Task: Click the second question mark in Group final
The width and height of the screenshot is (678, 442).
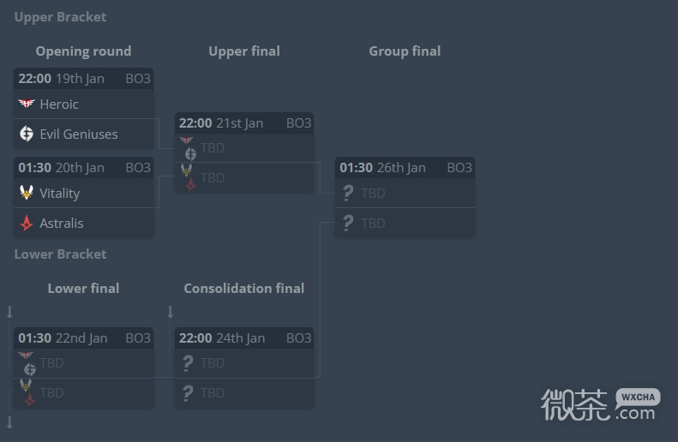Action: click(348, 223)
